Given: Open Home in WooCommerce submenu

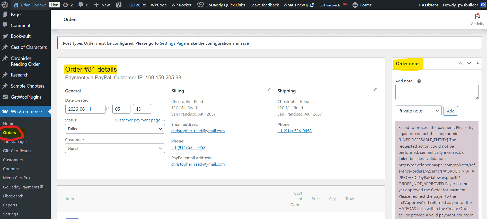Looking at the screenshot, I should 9,124.
